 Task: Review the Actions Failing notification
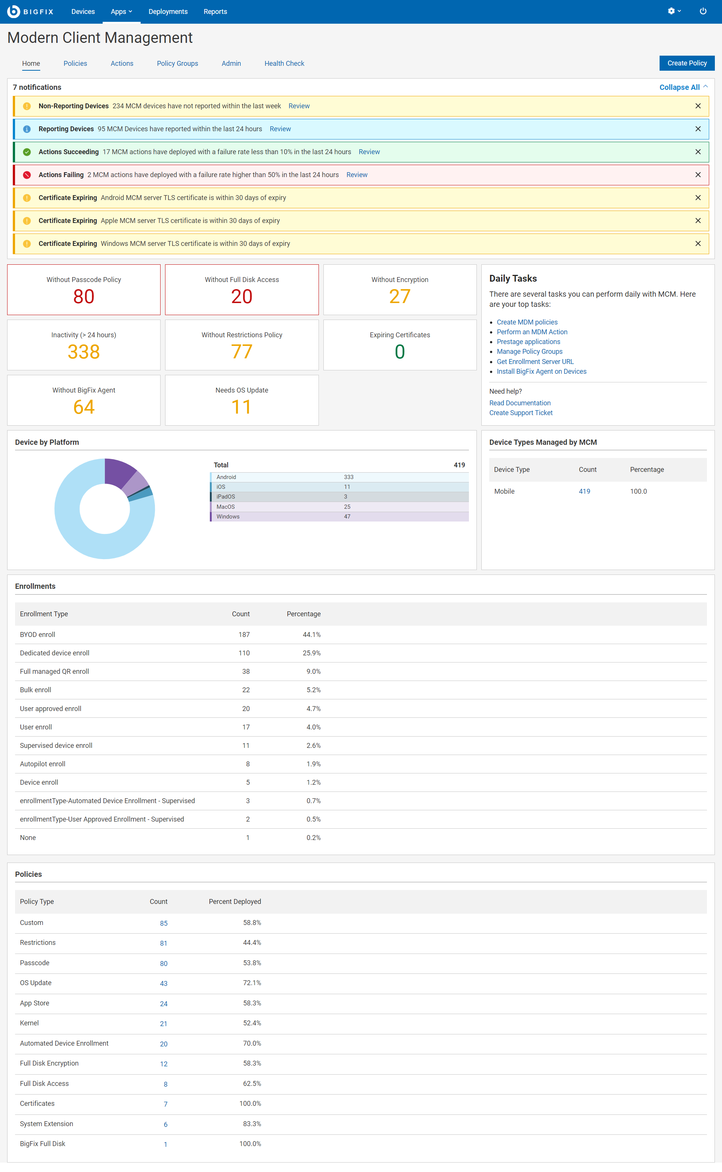pos(357,175)
